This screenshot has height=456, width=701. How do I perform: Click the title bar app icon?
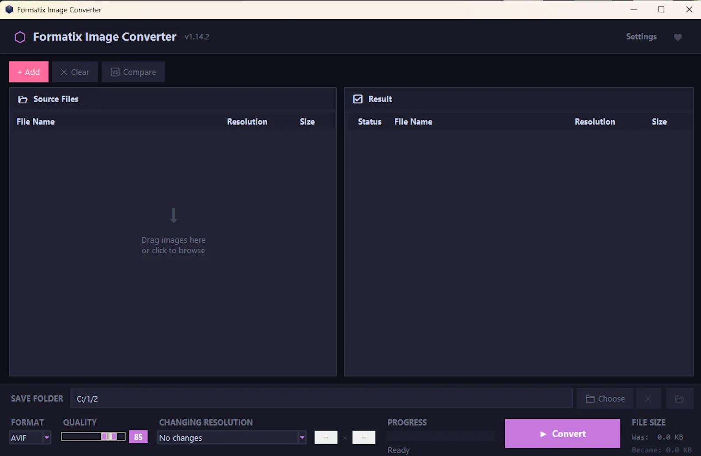point(9,9)
